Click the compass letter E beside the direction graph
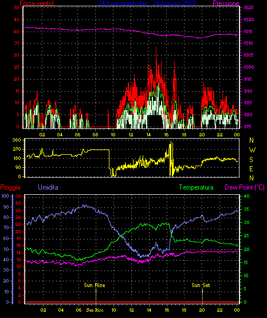Image resolution: width=267 pixels, height=318 pixels. [x=251, y=168]
